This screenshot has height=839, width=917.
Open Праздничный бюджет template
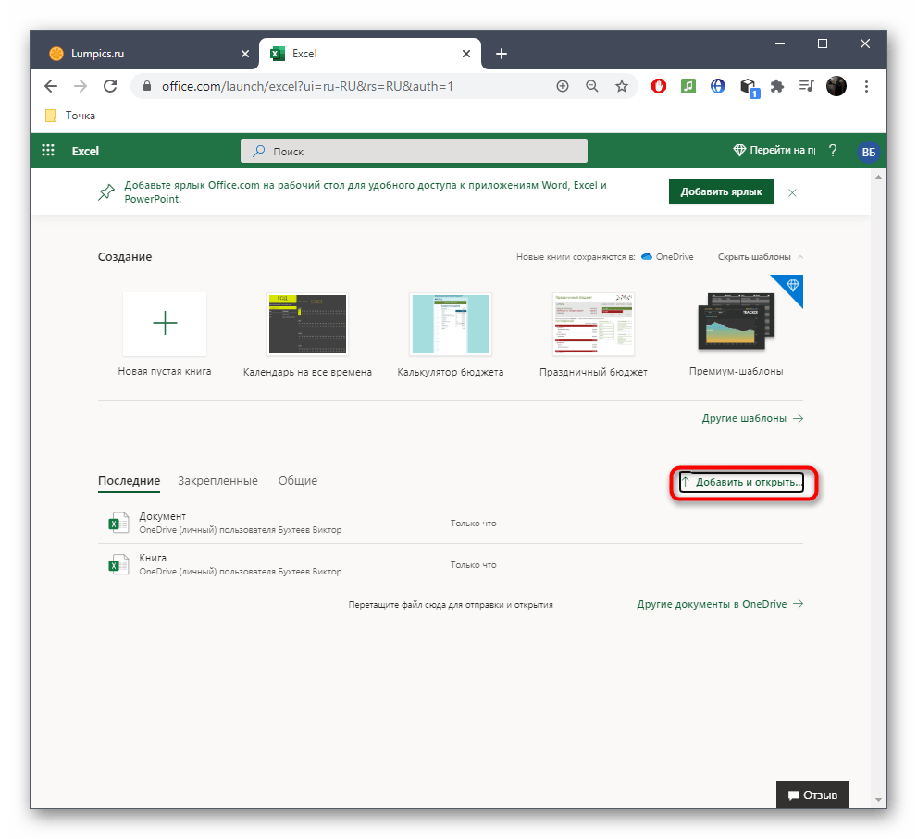[x=593, y=335]
